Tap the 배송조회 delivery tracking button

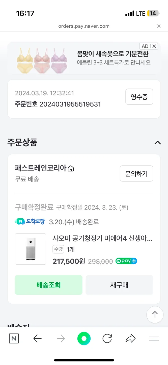(x=49, y=285)
